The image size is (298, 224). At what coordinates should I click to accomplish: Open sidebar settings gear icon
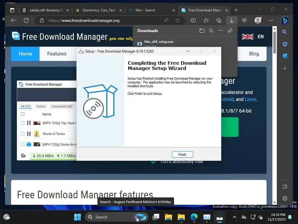pyautogui.click(x=285, y=198)
